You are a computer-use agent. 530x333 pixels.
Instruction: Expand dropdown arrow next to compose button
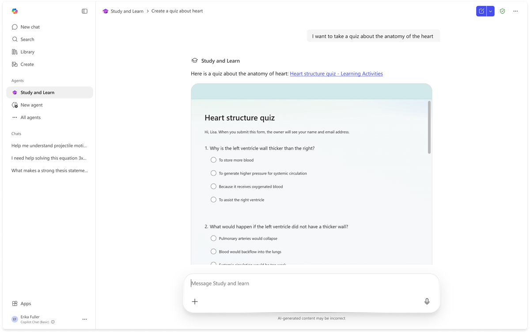click(491, 11)
